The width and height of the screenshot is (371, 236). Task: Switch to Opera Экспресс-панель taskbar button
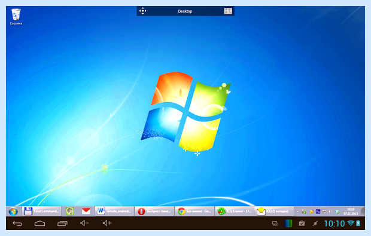pyautogui.click(x=154, y=211)
